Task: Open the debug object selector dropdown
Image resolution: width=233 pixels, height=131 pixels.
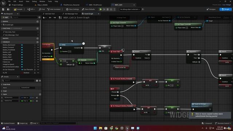Action: tap(130, 9)
